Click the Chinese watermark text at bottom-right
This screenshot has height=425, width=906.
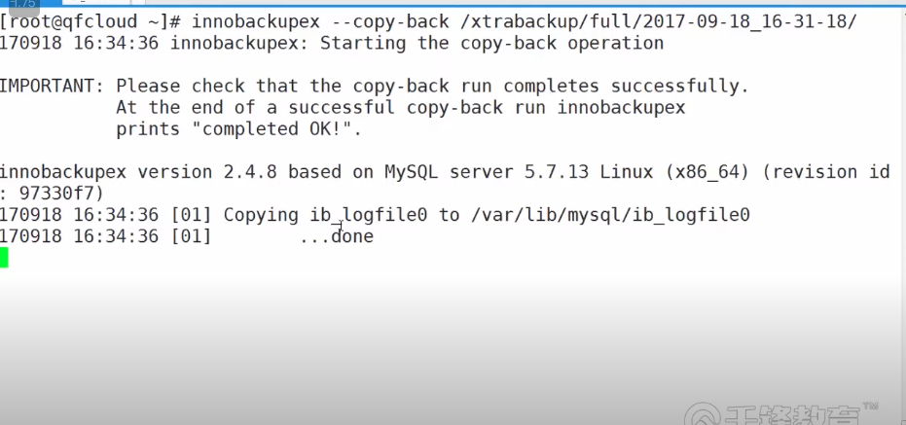tap(790, 416)
